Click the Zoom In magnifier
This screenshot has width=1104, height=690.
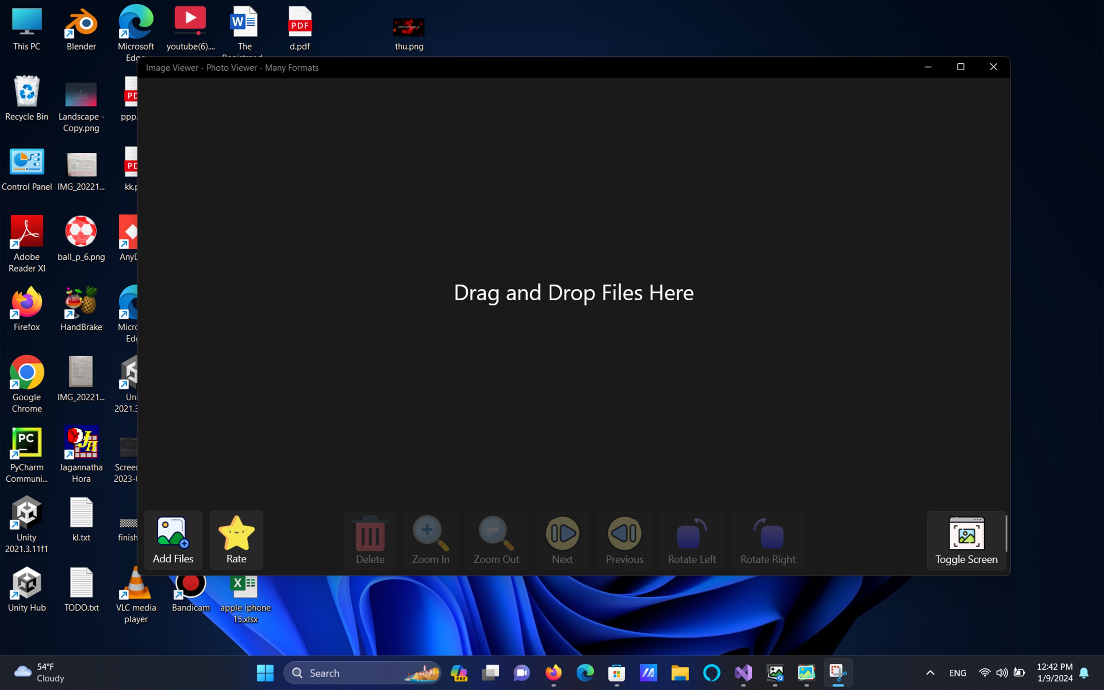coord(430,540)
